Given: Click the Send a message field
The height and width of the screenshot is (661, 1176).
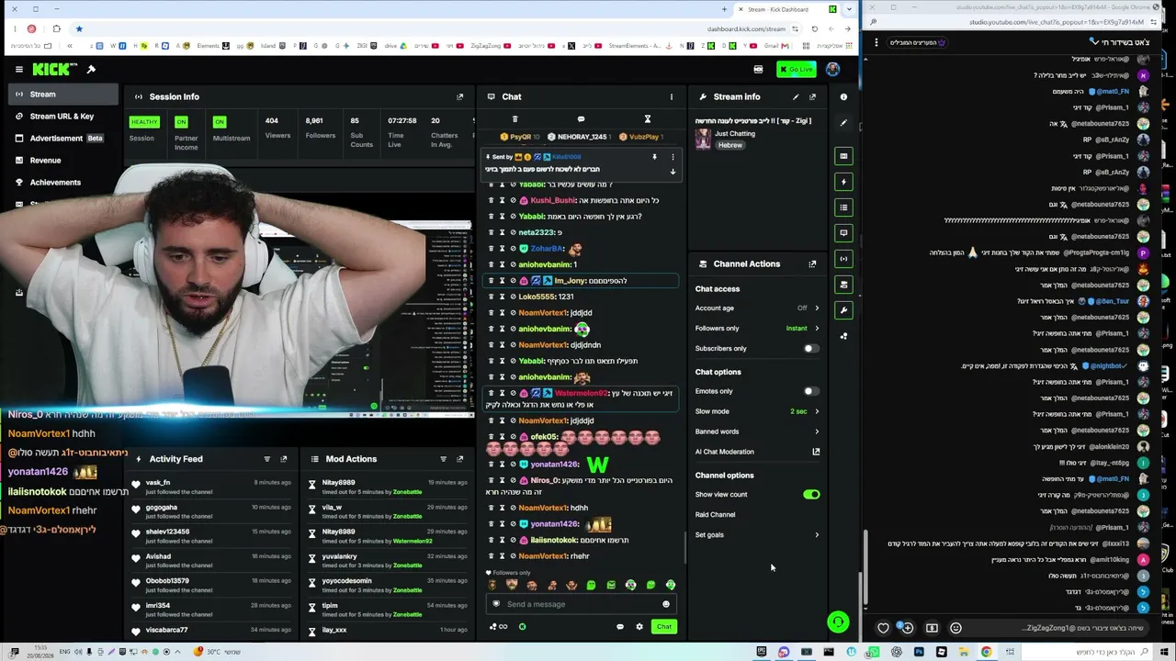Looking at the screenshot, I should (581, 604).
